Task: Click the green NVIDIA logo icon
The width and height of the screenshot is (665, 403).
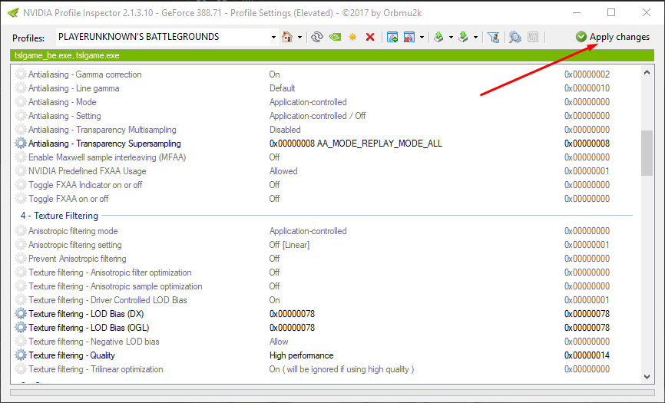Action: (x=335, y=37)
